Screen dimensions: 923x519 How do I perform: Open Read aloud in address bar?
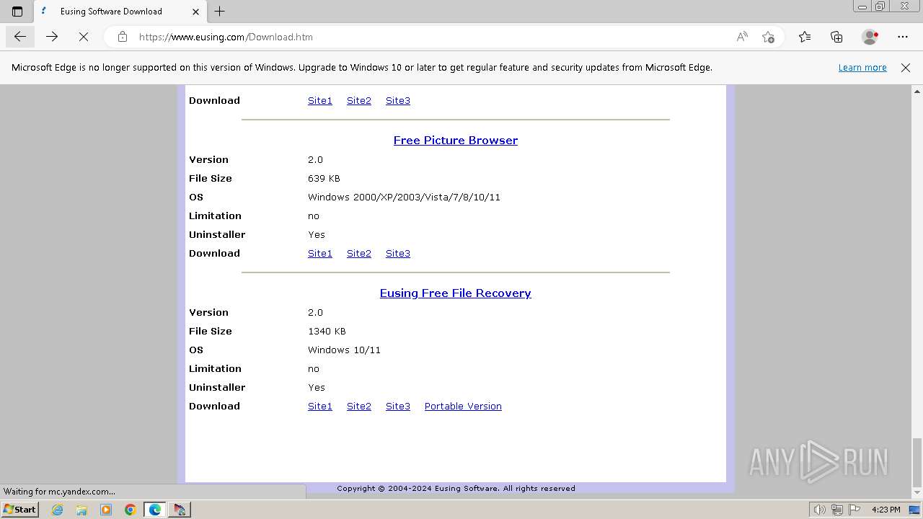tap(742, 37)
